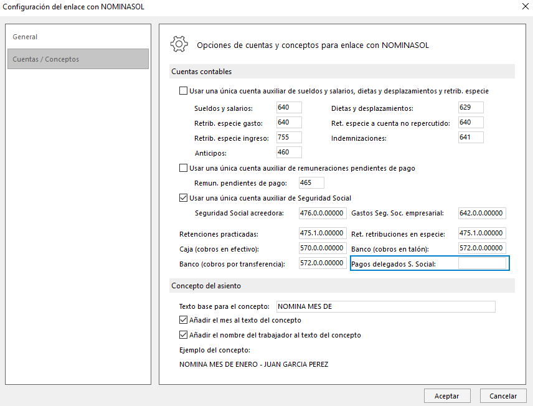Click the Seguridad Social acreedora field
Screen dimensions: 533x406
(323, 213)
